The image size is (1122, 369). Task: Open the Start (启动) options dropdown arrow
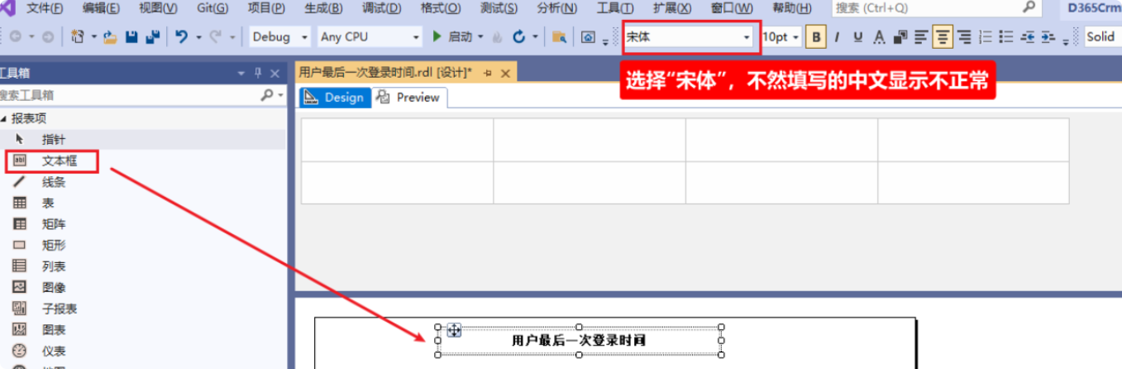point(480,37)
